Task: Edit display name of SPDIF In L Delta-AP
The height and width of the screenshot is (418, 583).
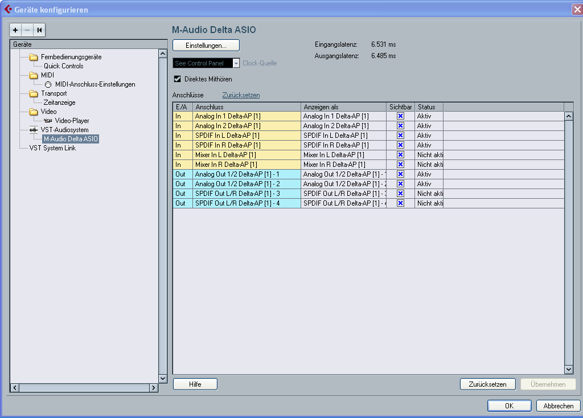Action: (x=343, y=136)
